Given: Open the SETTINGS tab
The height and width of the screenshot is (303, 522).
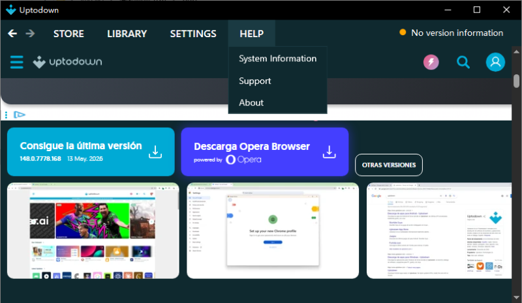Looking at the screenshot, I should click(x=193, y=34).
